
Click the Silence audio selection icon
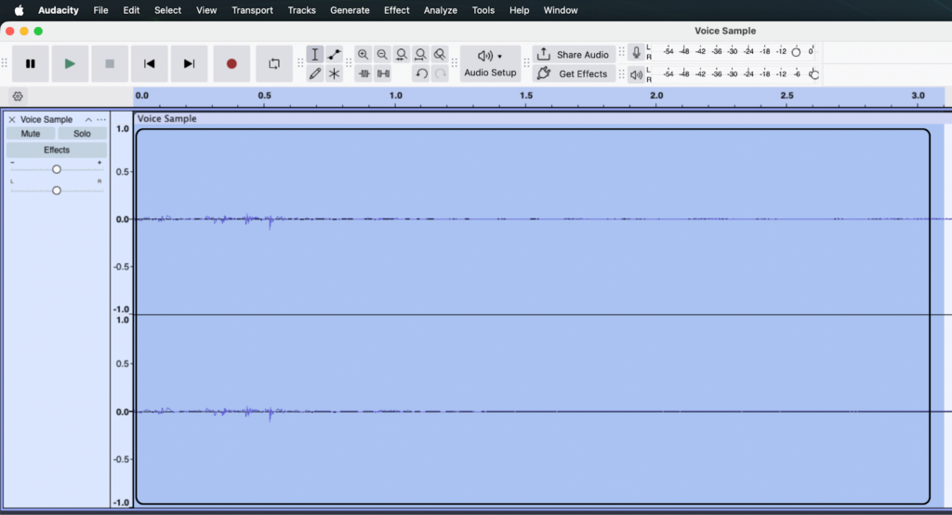383,73
